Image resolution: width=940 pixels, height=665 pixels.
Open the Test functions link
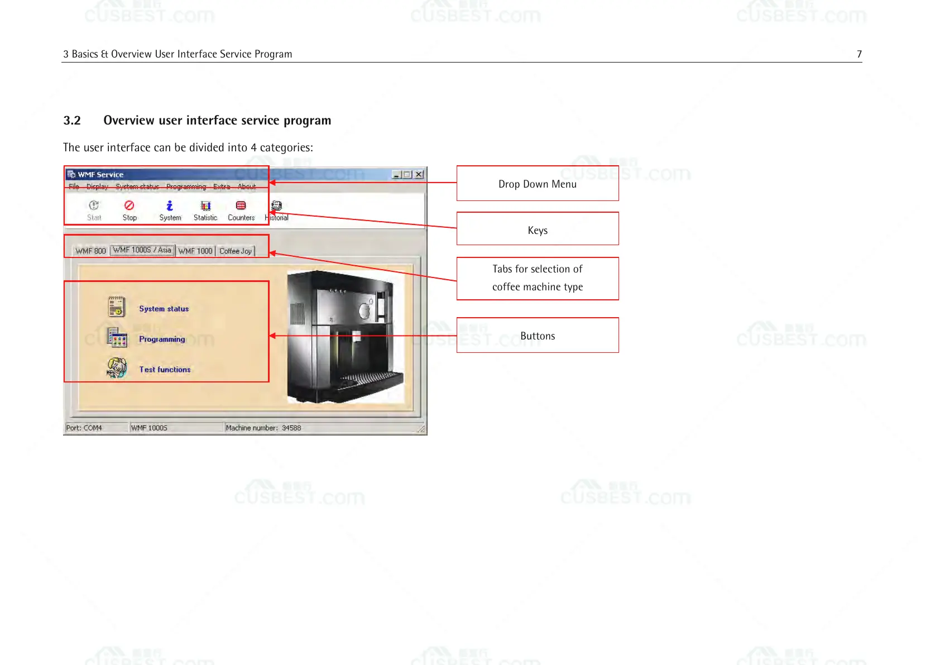coord(165,370)
